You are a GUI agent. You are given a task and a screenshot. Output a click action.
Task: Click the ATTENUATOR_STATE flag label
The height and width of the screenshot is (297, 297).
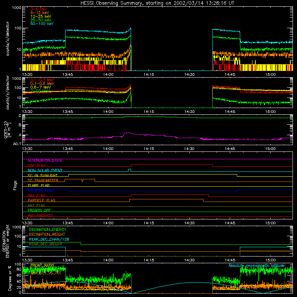click(45, 161)
